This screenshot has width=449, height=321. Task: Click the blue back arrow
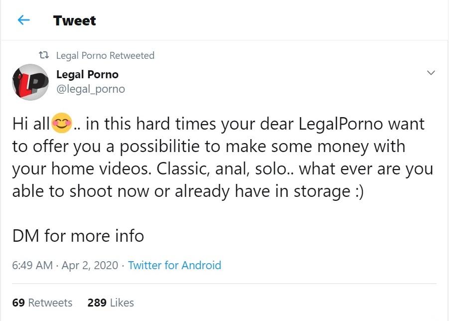23,20
